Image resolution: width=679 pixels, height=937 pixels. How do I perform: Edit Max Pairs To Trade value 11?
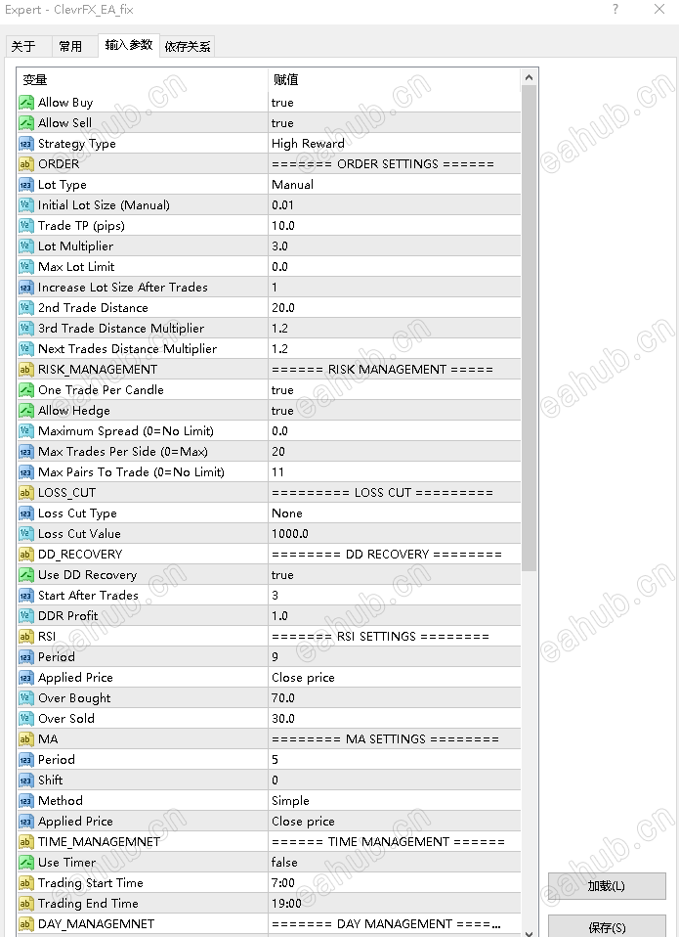pyautogui.click(x=395, y=471)
